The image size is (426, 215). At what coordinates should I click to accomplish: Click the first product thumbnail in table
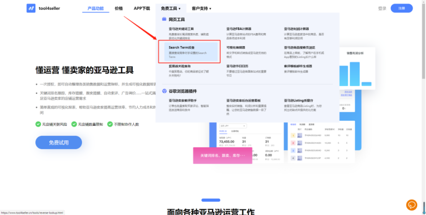coord(300,135)
